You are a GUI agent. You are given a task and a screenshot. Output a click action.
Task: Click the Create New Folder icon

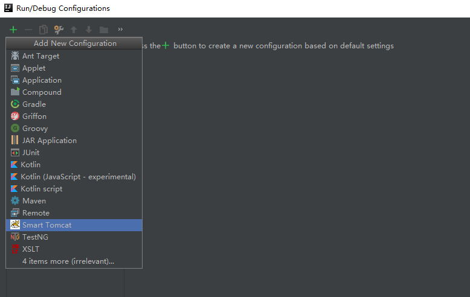click(104, 30)
